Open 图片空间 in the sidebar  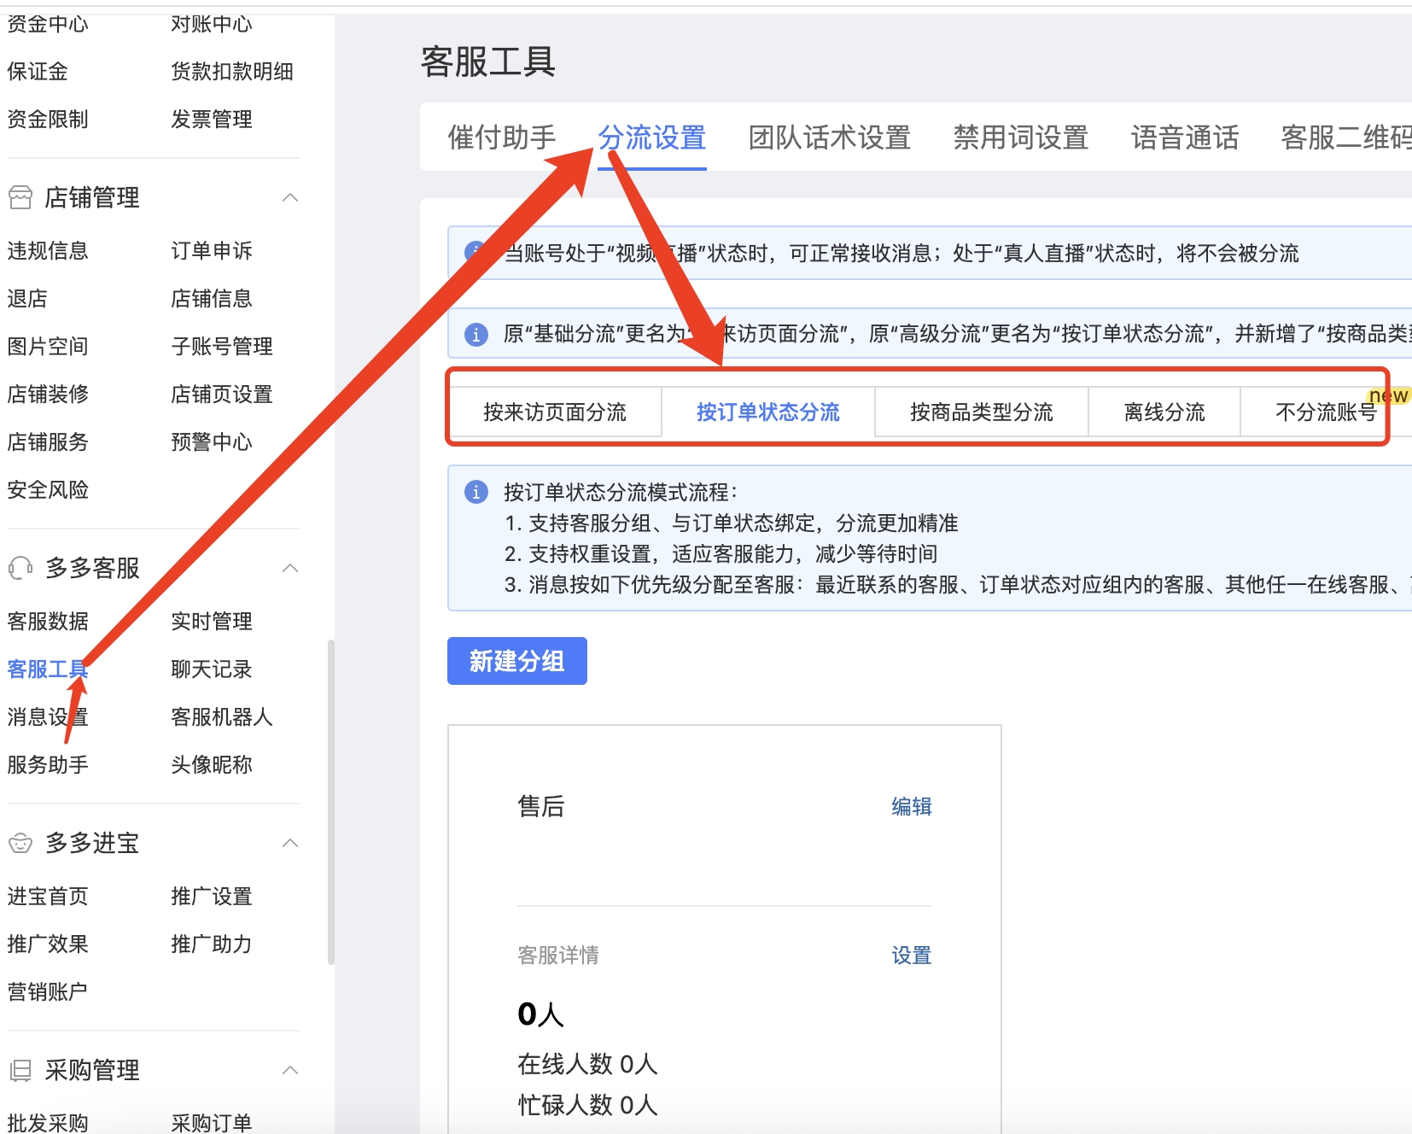click(x=48, y=347)
